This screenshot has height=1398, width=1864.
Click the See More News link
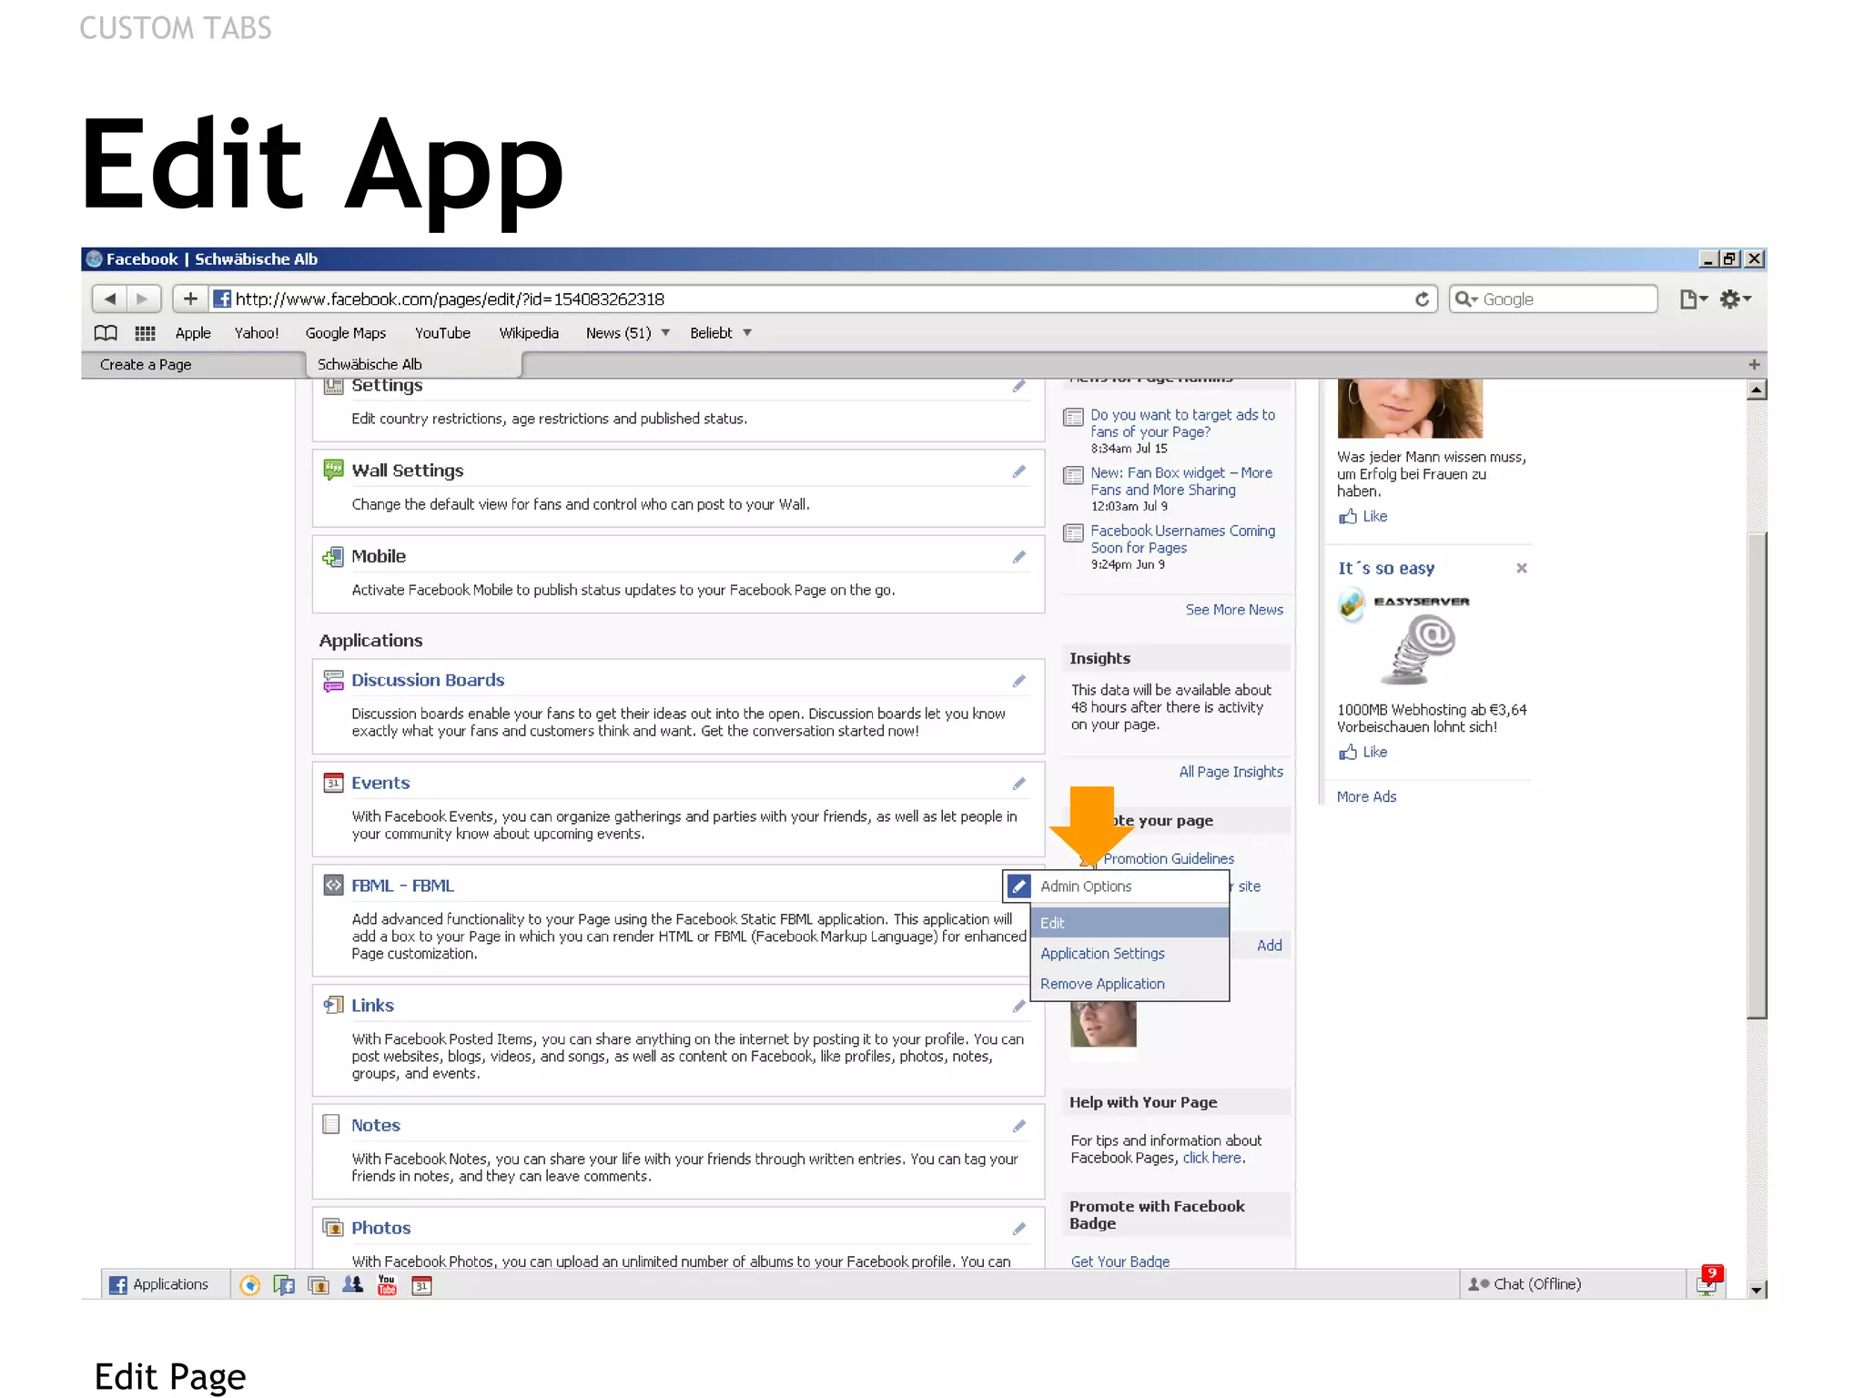click(x=1234, y=610)
